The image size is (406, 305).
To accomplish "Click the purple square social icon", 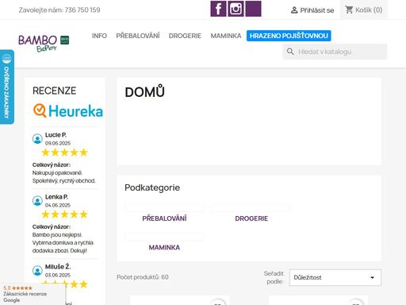I will 253,9.
